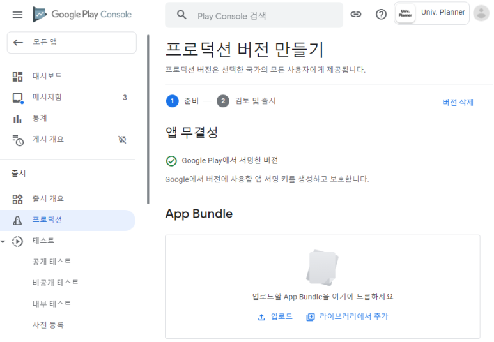Open the hamburger navigation menu
This screenshot has width=494, height=342.
(17, 15)
